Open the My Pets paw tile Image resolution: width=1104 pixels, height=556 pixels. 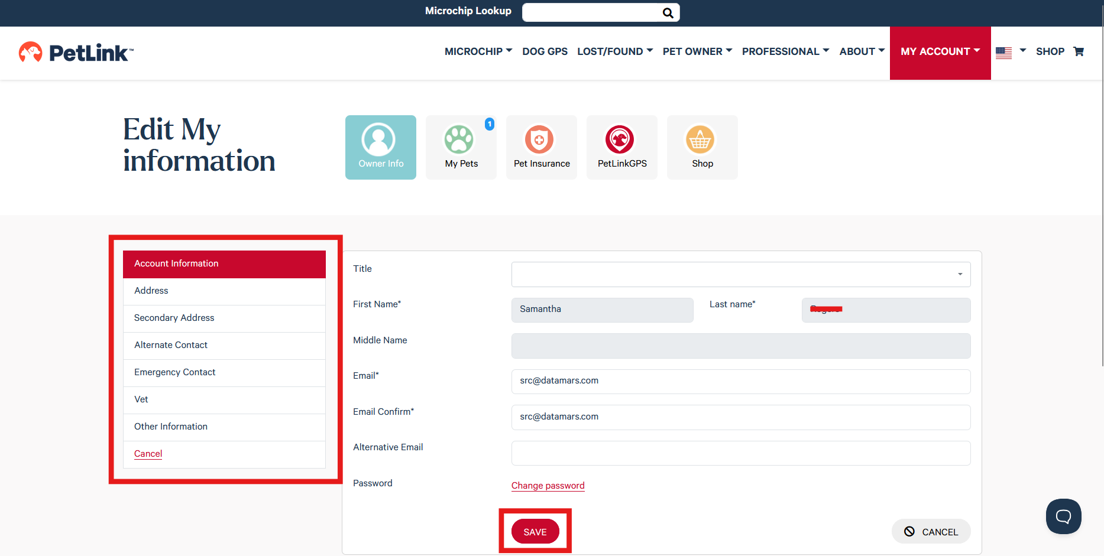461,147
